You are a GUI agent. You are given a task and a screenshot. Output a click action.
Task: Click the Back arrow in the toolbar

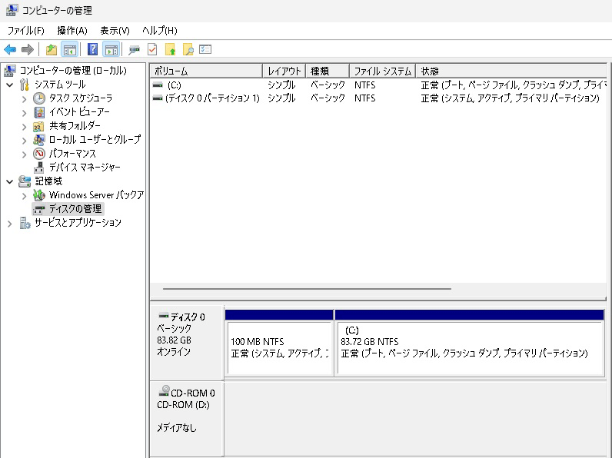[x=10, y=50]
